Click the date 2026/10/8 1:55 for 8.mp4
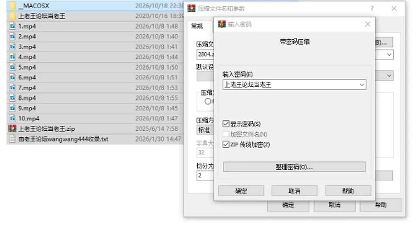Image resolution: width=419 pixels, height=227 pixels. [x=157, y=98]
